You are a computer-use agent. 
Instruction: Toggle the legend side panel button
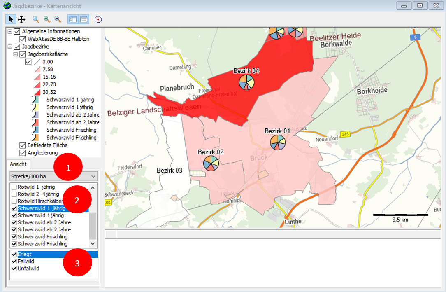click(72, 19)
